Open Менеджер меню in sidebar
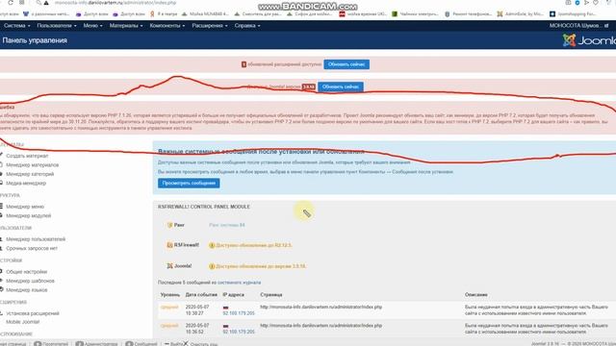Image resolution: width=616 pixels, height=346 pixels. 25,207
